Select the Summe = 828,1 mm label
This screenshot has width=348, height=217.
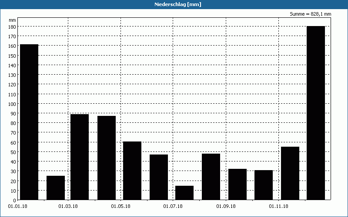311,14
